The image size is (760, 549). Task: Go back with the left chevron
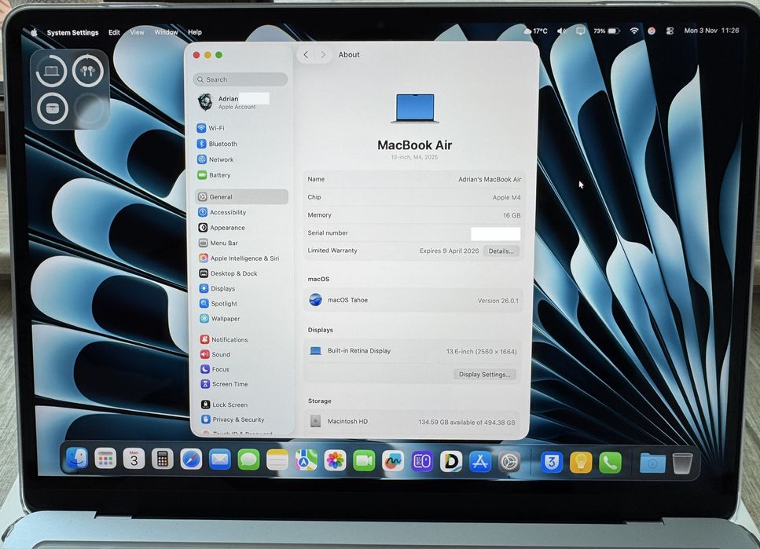306,55
